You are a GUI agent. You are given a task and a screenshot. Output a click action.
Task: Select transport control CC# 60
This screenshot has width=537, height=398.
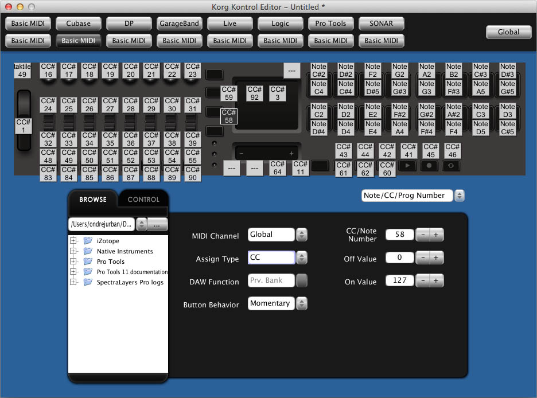point(387,169)
